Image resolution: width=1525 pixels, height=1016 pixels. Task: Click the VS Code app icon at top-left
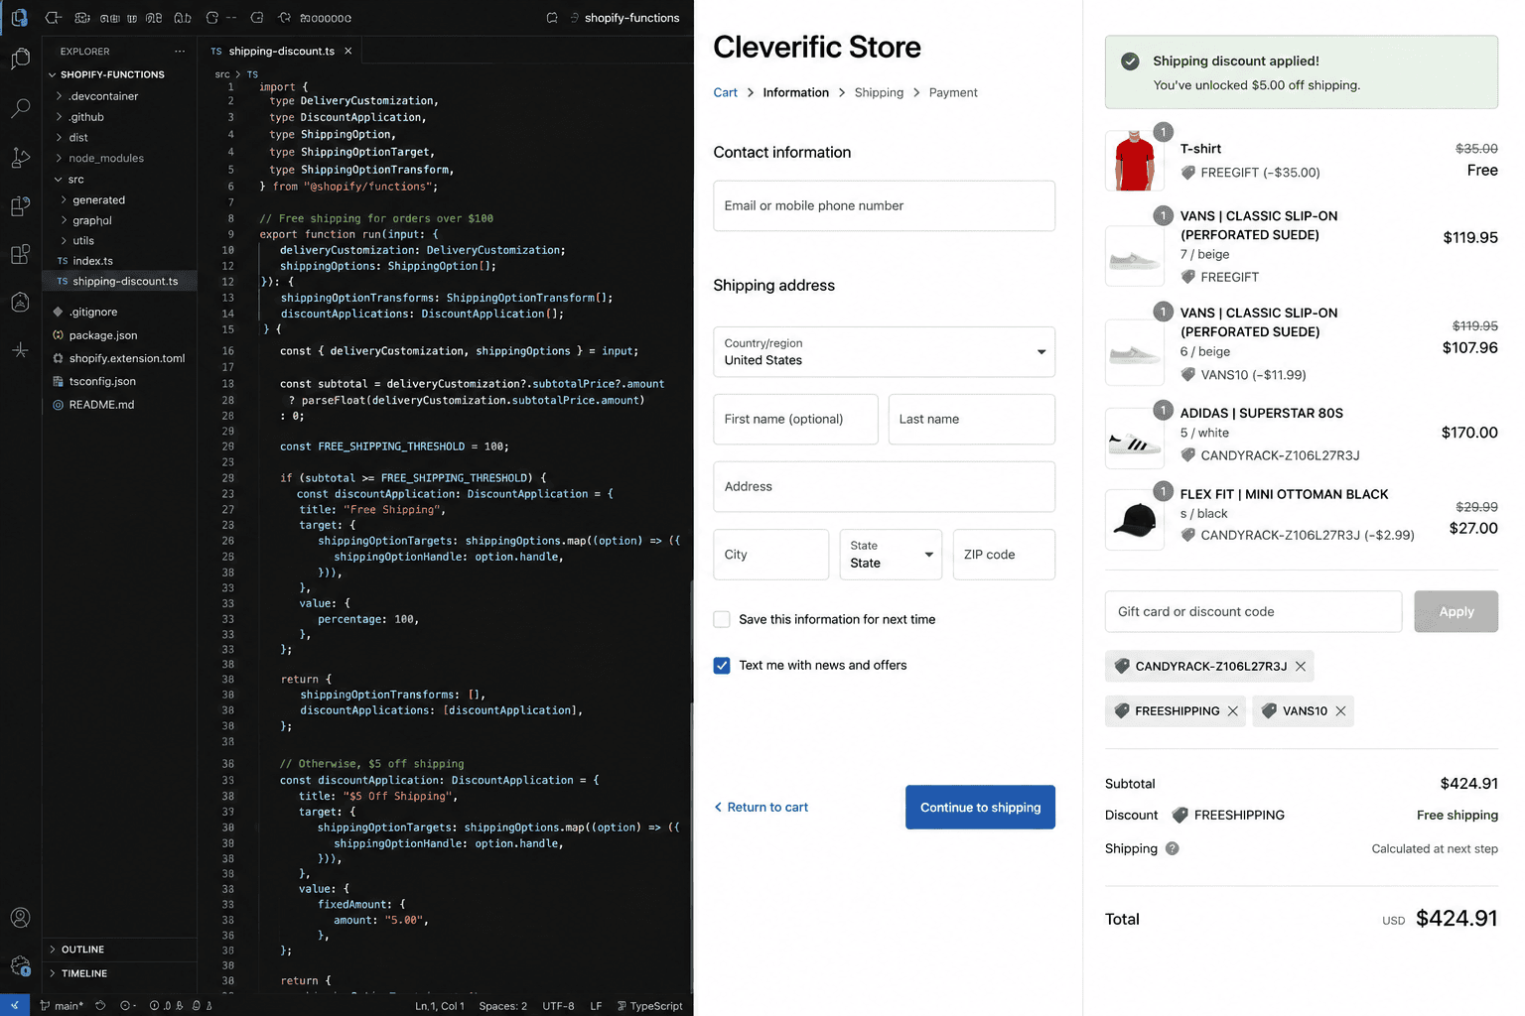19,17
